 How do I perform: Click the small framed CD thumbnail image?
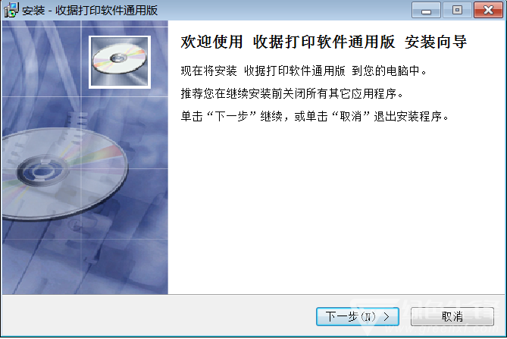[x=120, y=61]
